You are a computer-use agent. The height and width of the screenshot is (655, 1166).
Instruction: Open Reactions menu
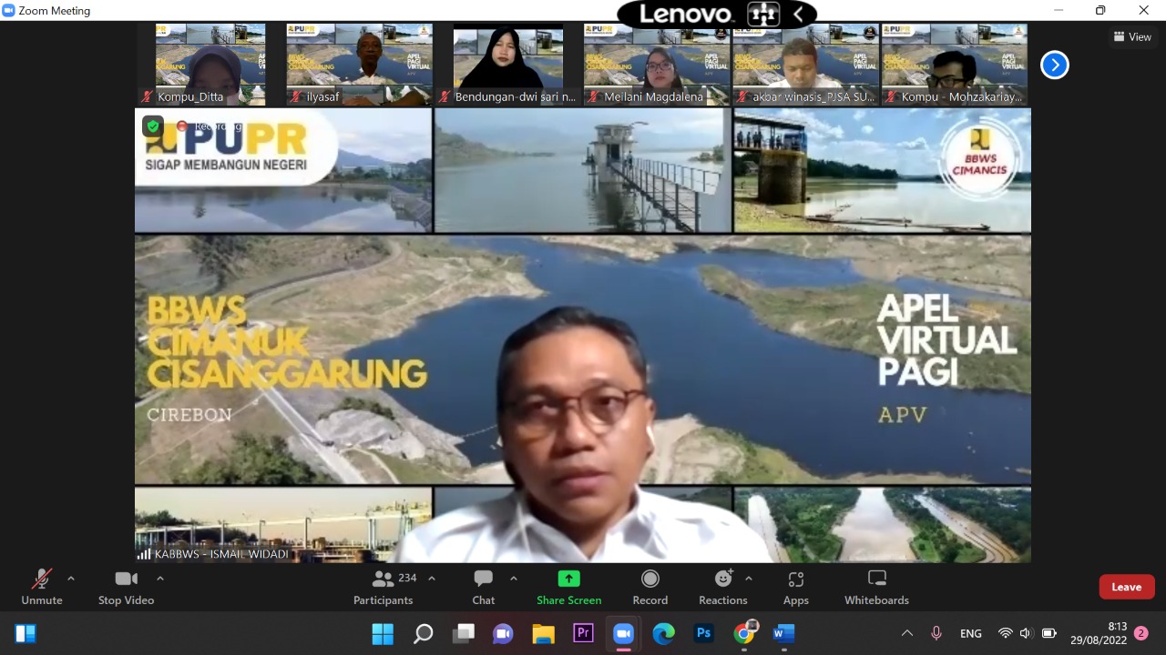point(723,587)
